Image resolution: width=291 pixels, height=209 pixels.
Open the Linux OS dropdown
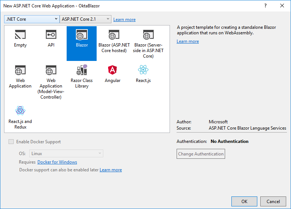click(66, 154)
